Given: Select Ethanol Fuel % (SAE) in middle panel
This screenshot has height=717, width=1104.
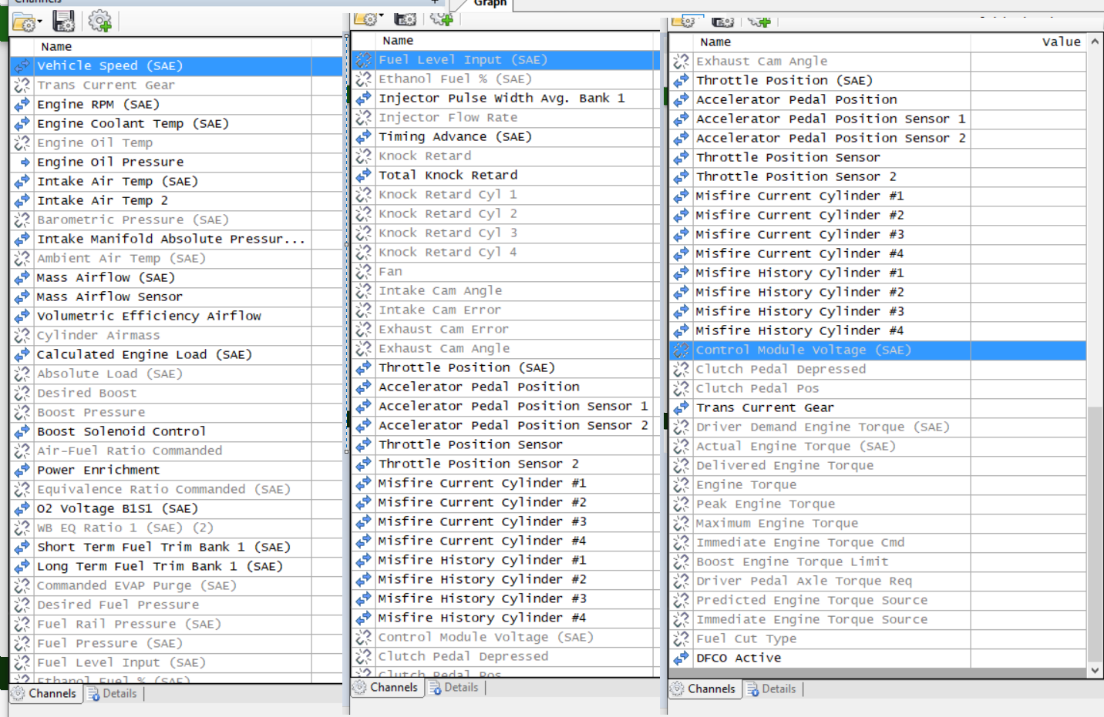Looking at the screenshot, I should tap(505, 79).
